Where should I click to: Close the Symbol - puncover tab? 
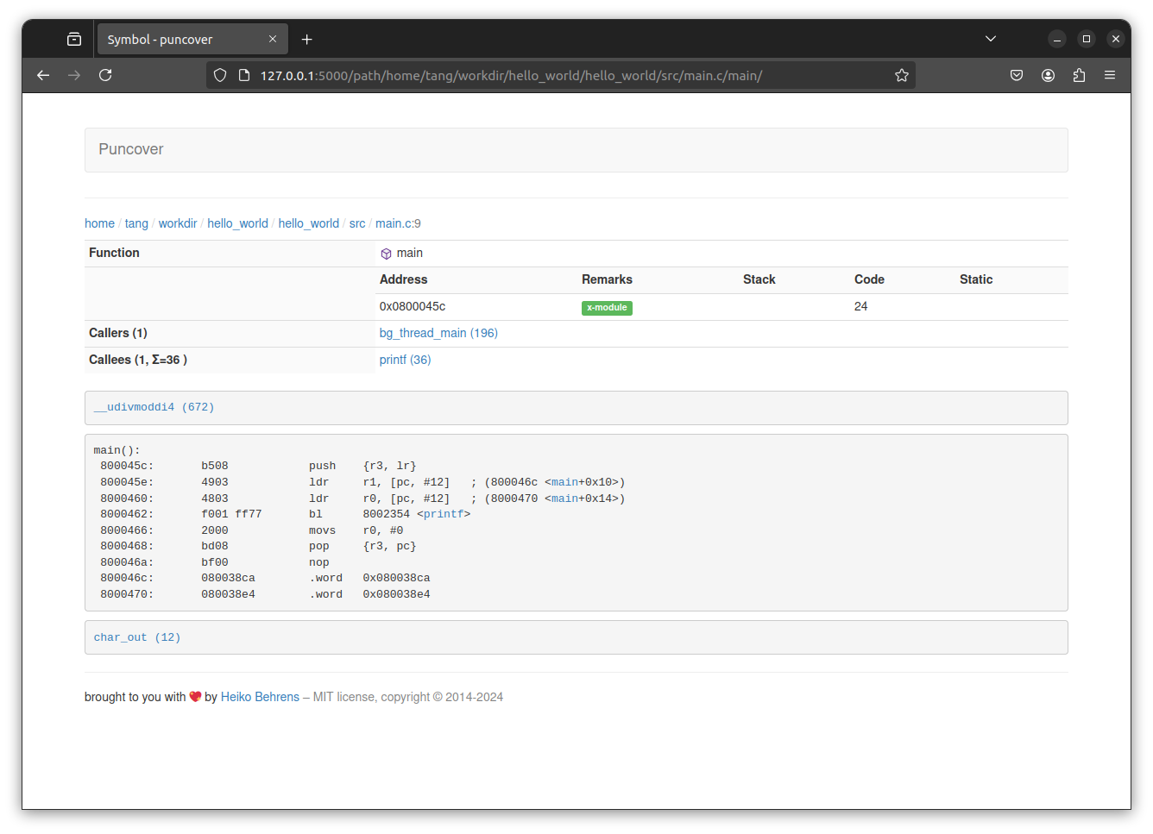(273, 39)
